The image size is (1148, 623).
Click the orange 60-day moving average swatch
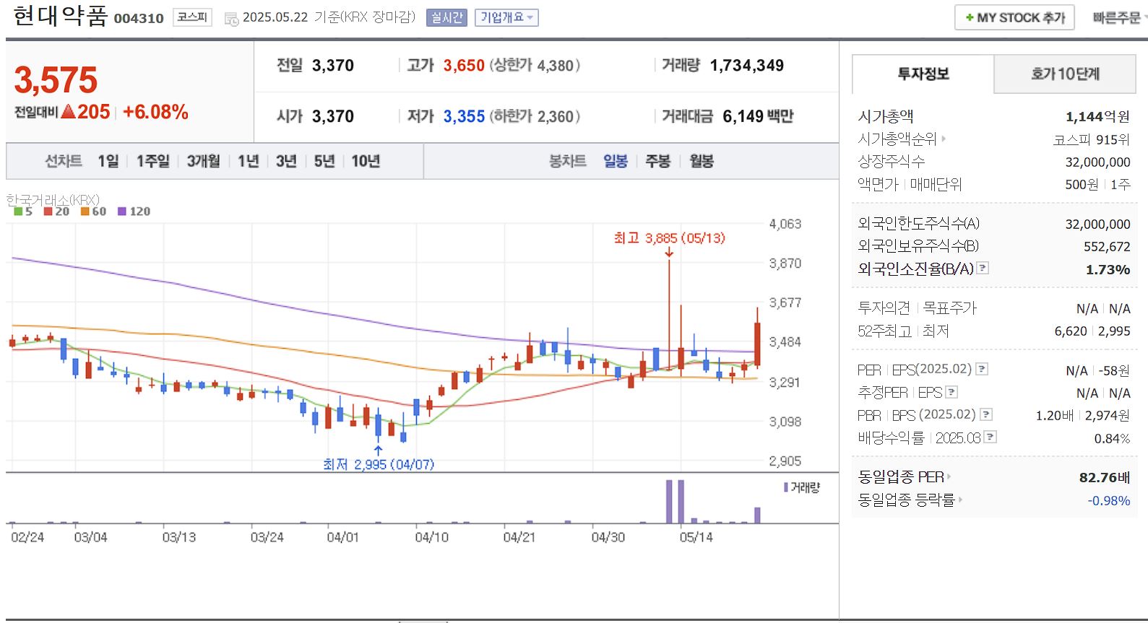pyautogui.click(x=85, y=212)
